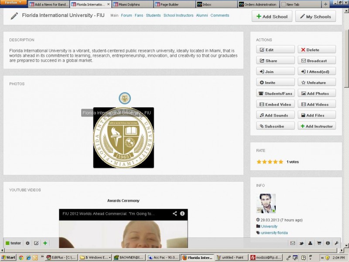Open the wrench admin icon in the bottom bar
Screen dimensions: 349x262
tap(336, 243)
